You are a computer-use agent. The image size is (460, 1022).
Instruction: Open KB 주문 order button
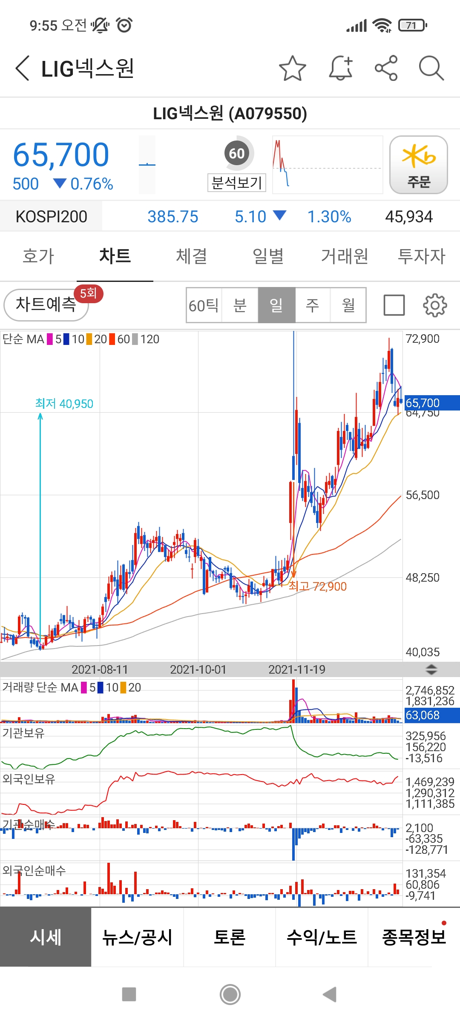[418, 165]
